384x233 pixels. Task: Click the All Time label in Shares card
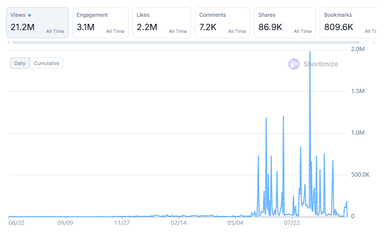(303, 32)
